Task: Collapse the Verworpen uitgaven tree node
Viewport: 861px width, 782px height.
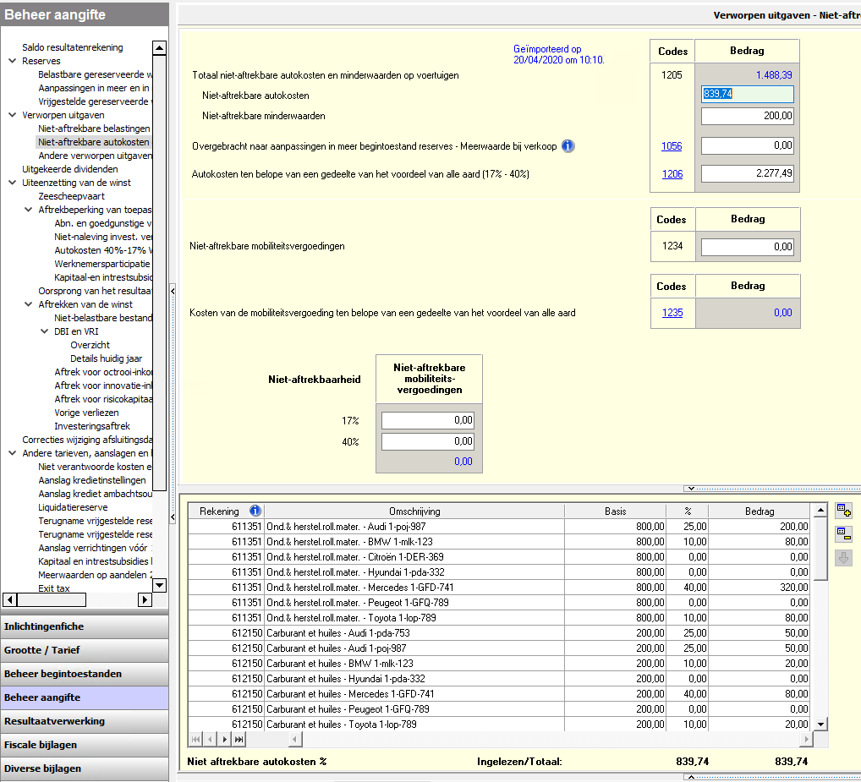Action: point(13,115)
